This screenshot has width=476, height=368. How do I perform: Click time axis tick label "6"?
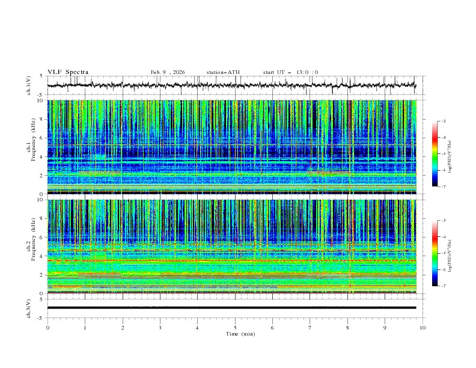(x=272, y=328)
